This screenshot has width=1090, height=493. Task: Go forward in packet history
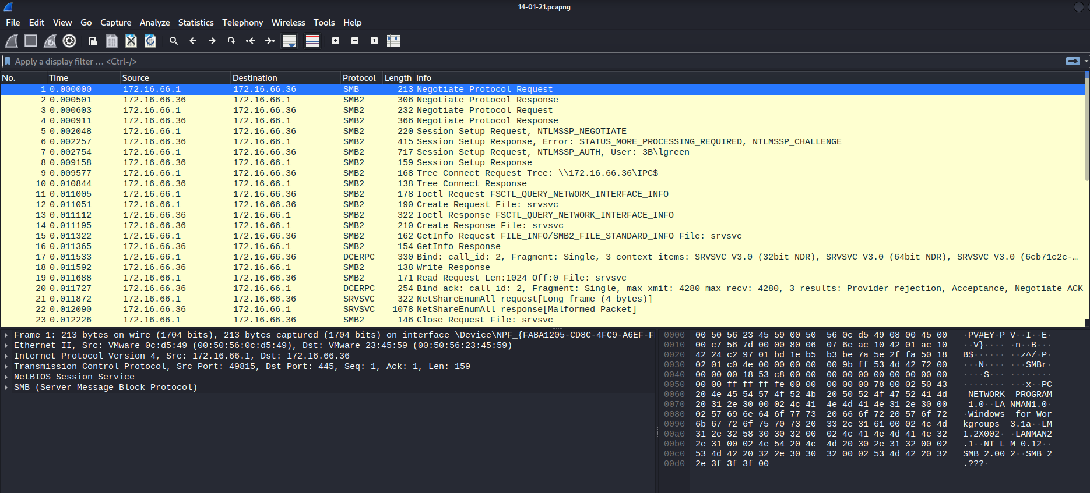click(212, 41)
